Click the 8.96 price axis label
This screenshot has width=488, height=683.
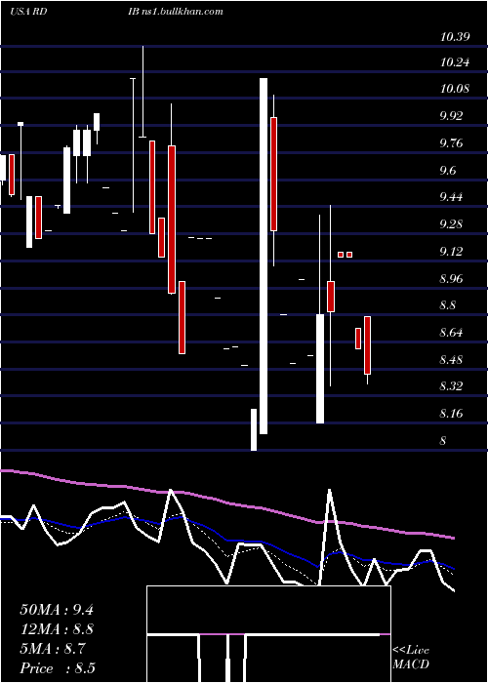(x=451, y=279)
